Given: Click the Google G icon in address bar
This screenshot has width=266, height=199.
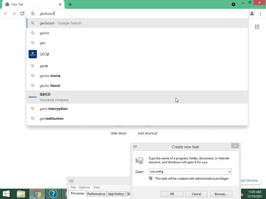Looking at the screenshot, I should click(32, 13).
